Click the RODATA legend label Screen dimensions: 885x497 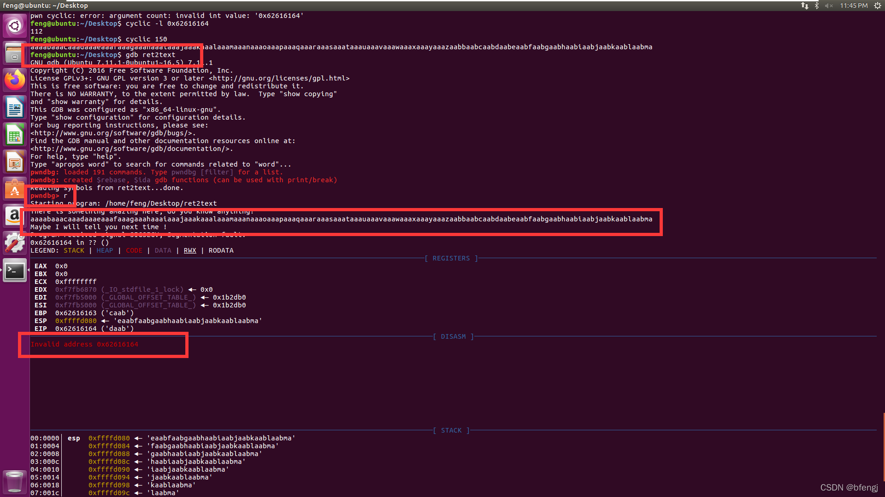pyautogui.click(x=221, y=250)
